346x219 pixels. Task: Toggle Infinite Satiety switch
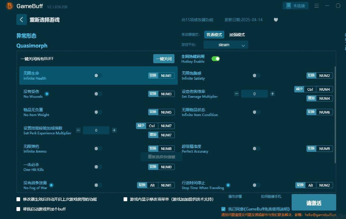pos(256,76)
